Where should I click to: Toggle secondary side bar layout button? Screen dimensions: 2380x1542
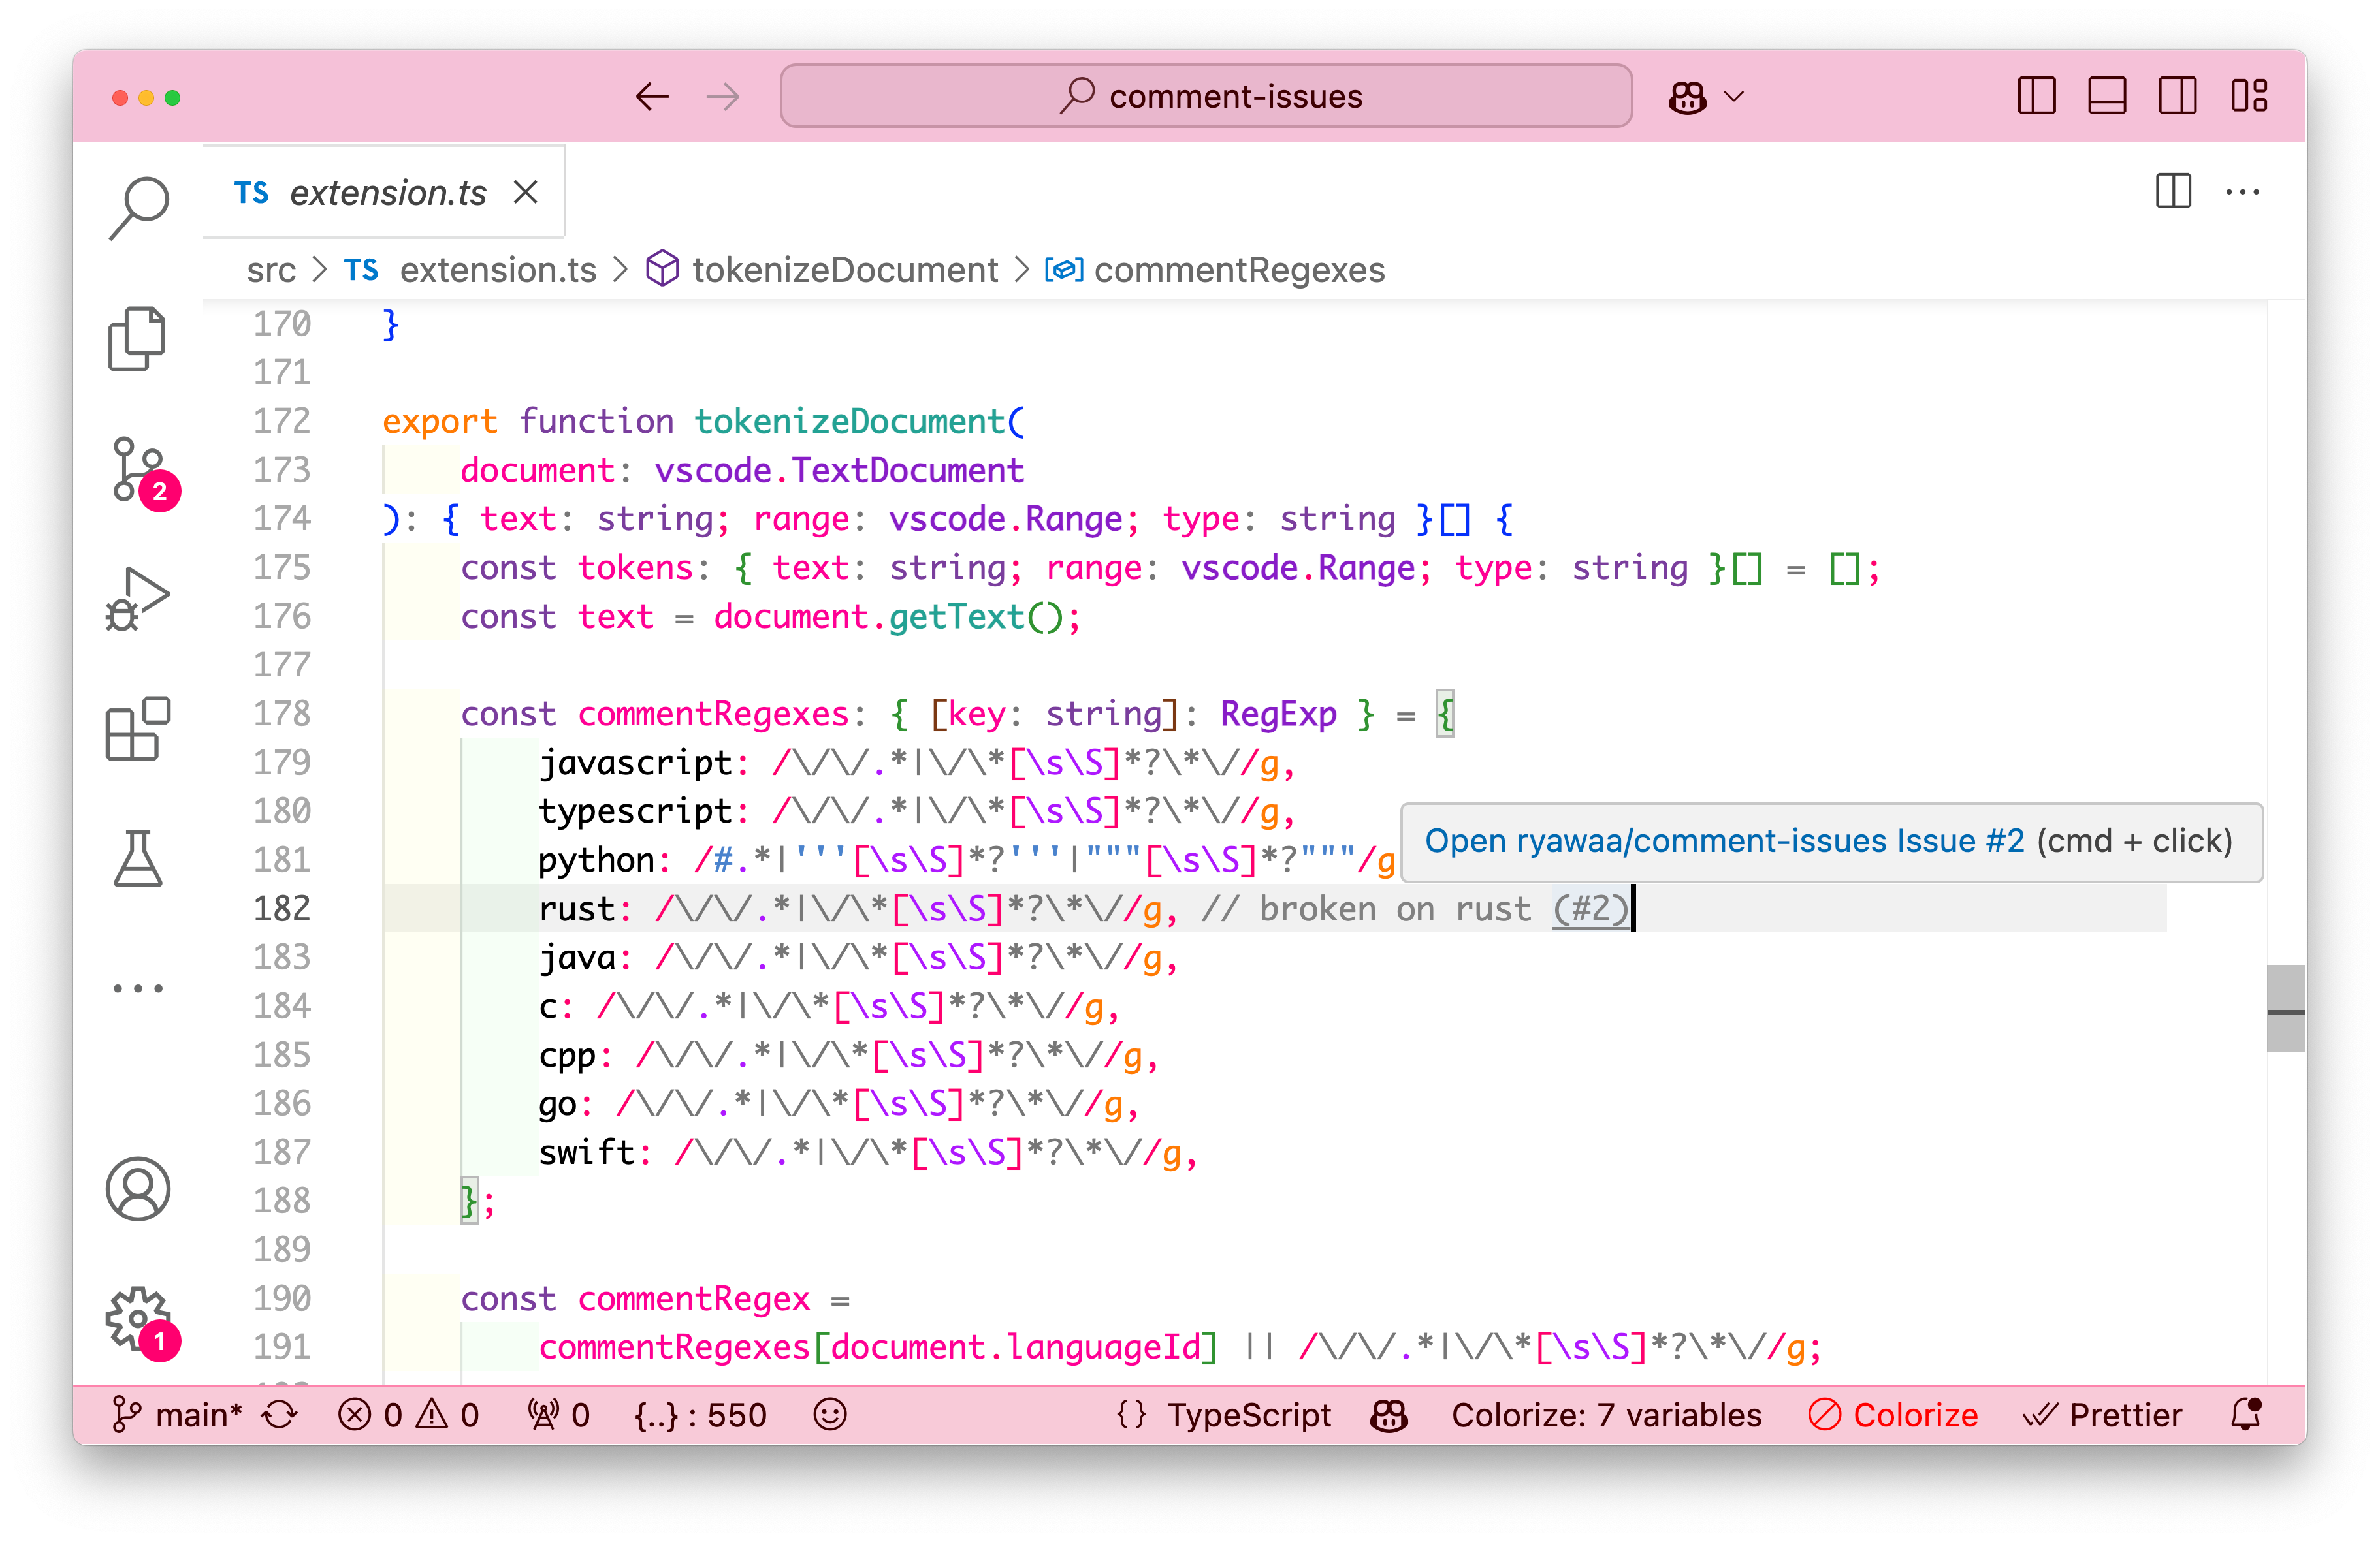[2177, 96]
